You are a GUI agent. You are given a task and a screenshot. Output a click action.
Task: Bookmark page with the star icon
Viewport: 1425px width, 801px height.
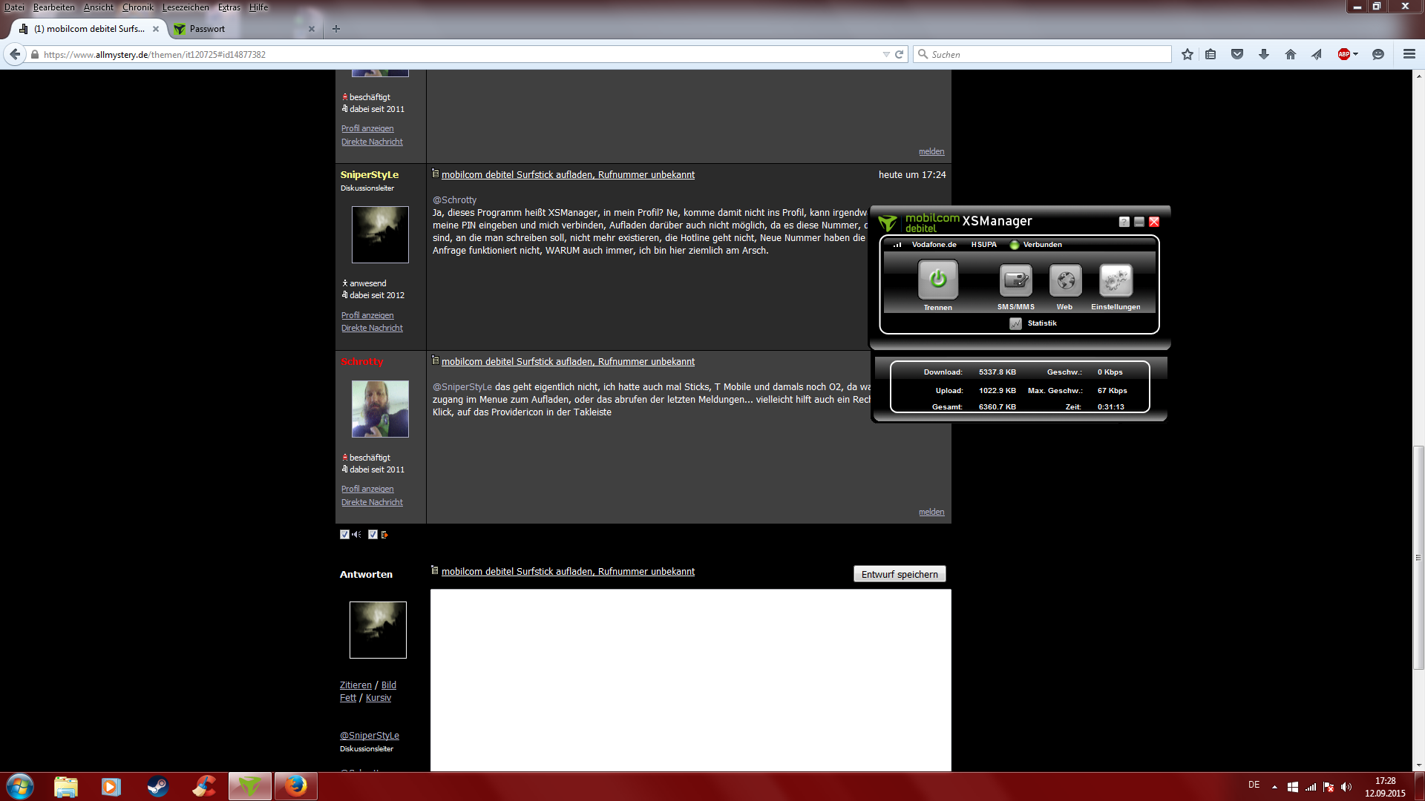1187,54
